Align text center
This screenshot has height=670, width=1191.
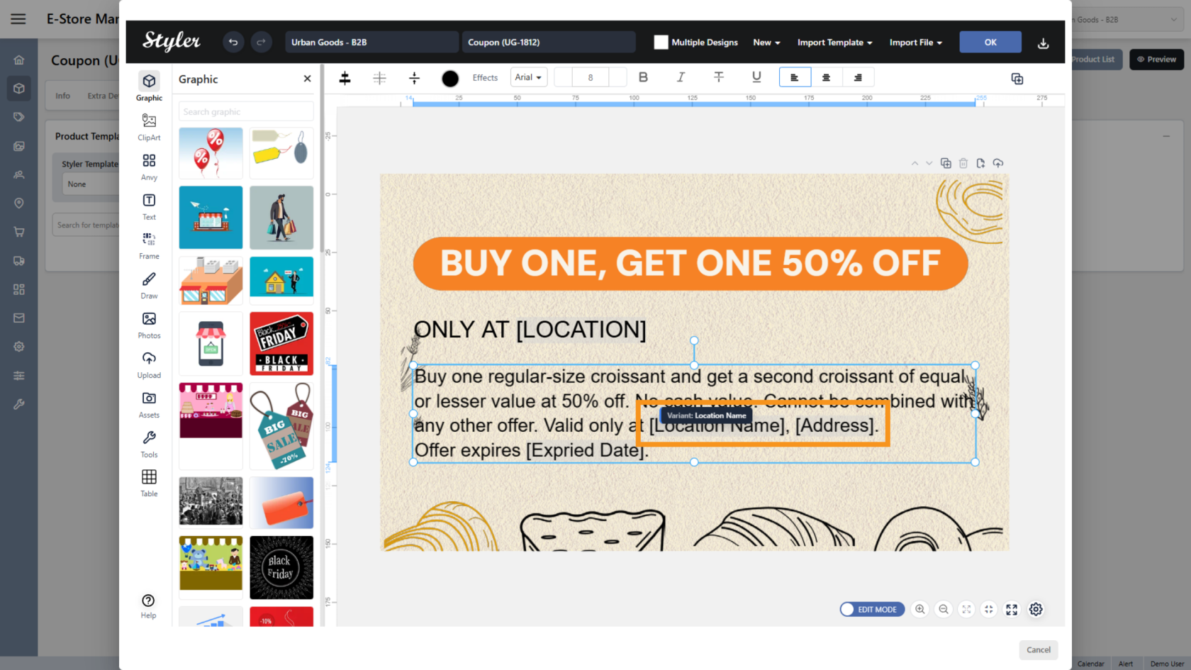826,77
